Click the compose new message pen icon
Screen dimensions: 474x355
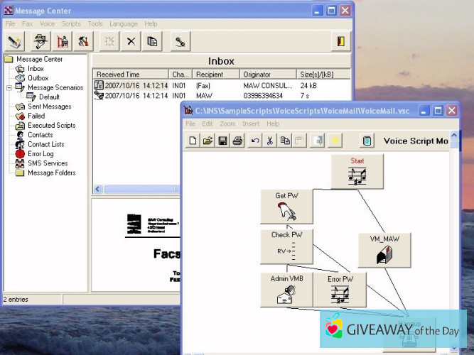tap(16, 42)
